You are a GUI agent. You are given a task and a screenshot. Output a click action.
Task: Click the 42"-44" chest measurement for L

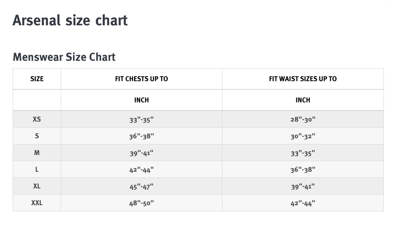(x=142, y=170)
